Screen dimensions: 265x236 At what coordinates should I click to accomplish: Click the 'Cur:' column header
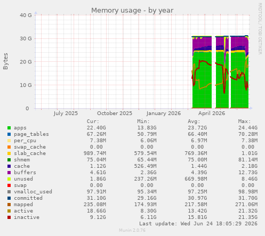[x=93, y=121]
